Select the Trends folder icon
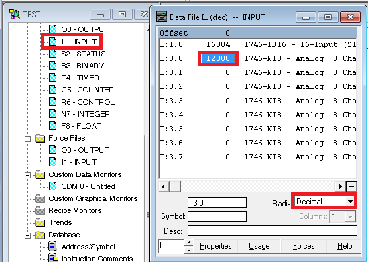Screen dimensions: 368x262 click(x=40, y=223)
